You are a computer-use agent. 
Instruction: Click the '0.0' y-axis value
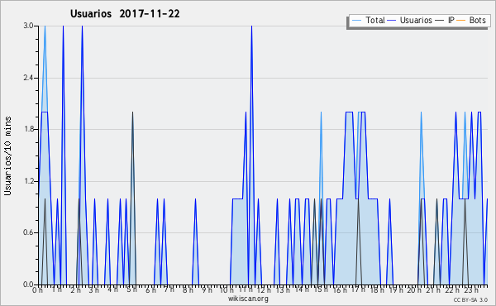click(28, 284)
